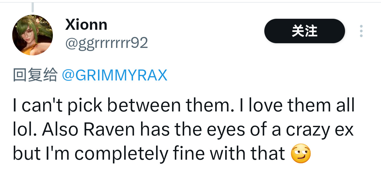
Task: Click the thread connector line above avatar
Action: click(x=33, y=7)
